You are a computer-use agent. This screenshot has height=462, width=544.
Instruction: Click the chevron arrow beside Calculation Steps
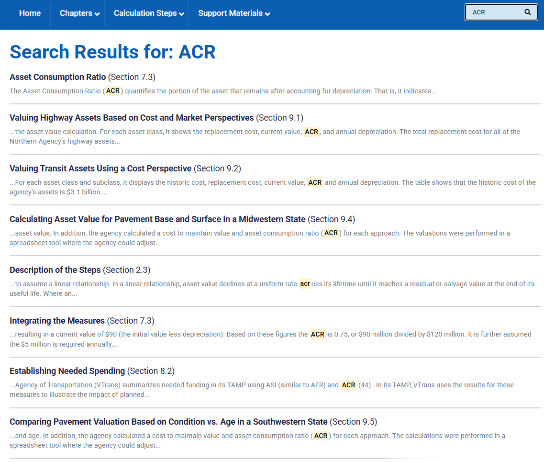[x=182, y=14]
